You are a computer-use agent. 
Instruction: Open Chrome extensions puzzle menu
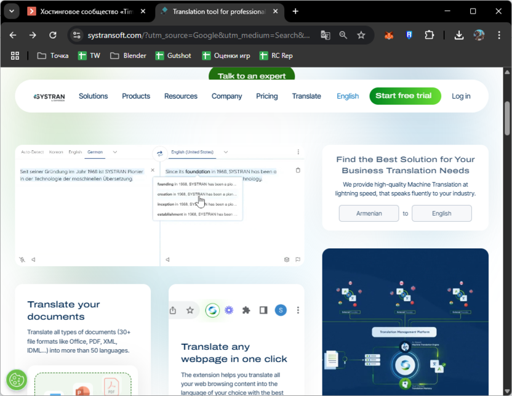click(429, 35)
